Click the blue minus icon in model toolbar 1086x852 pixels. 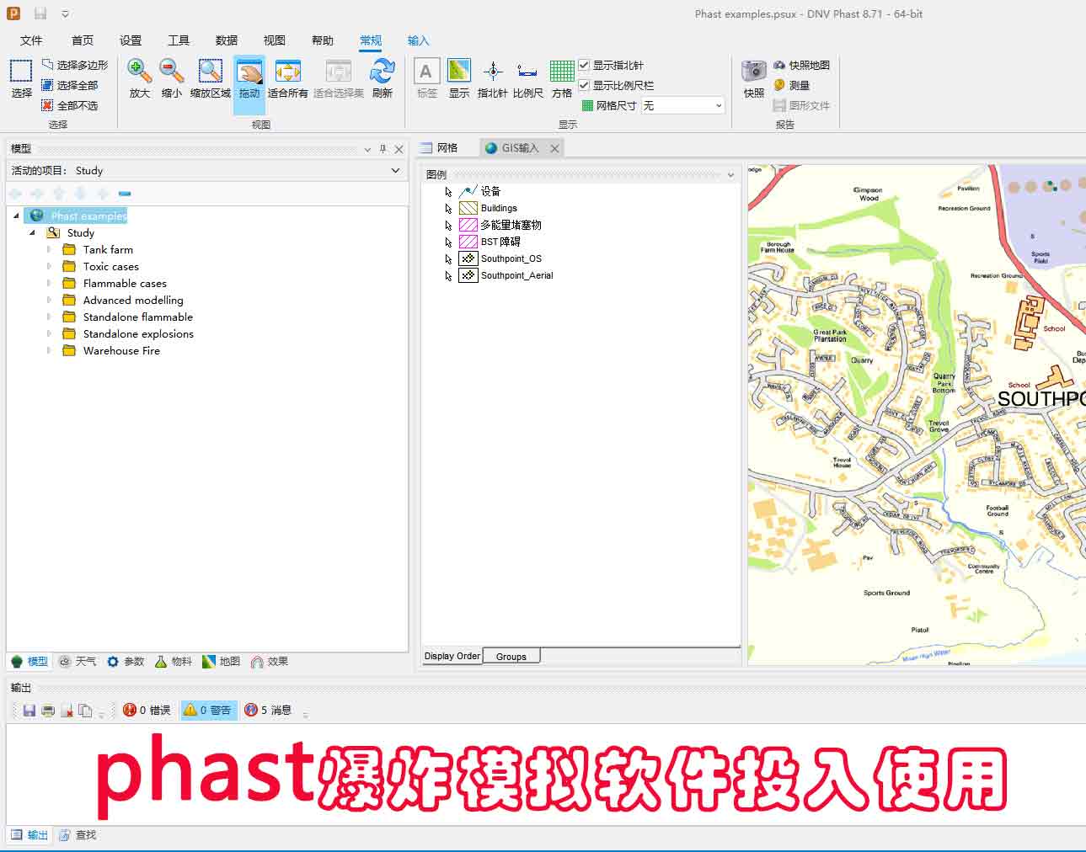tap(125, 194)
